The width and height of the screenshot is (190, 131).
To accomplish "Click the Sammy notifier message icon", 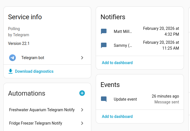I will click(104, 45).
